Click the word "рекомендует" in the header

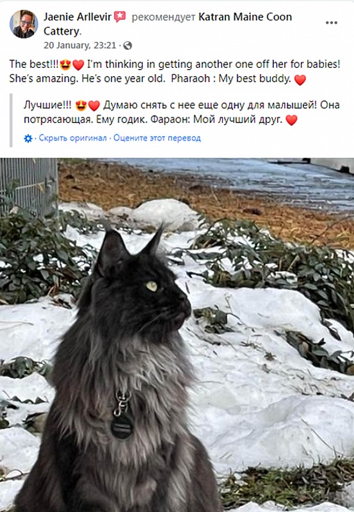pos(163,17)
